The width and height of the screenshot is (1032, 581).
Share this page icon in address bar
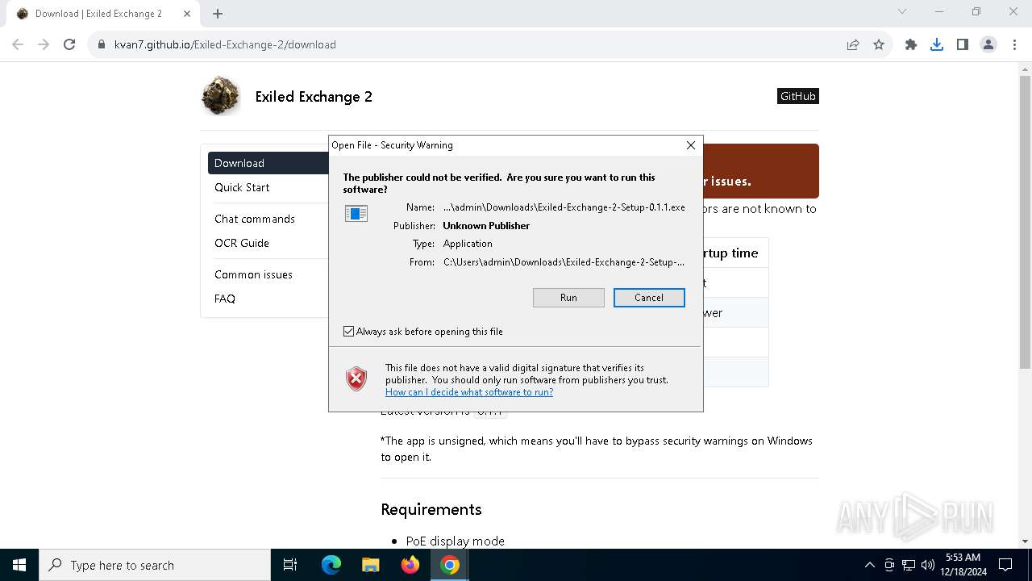(x=852, y=44)
